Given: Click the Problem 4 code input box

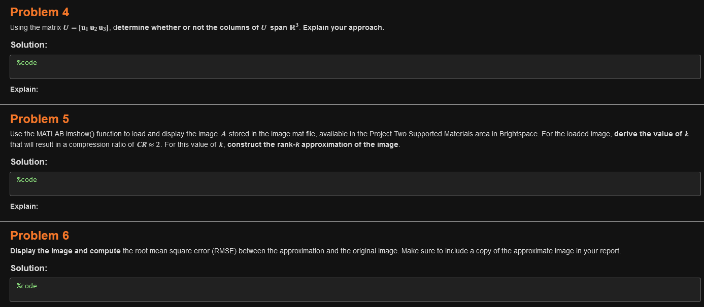Looking at the screenshot, I should coord(355,67).
